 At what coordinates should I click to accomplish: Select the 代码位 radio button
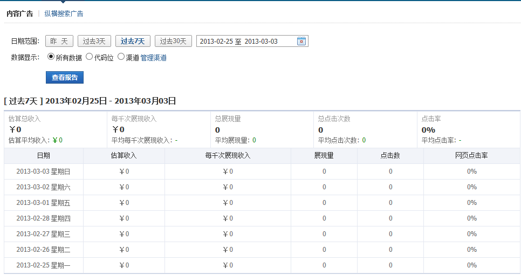click(x=90, y=57)
